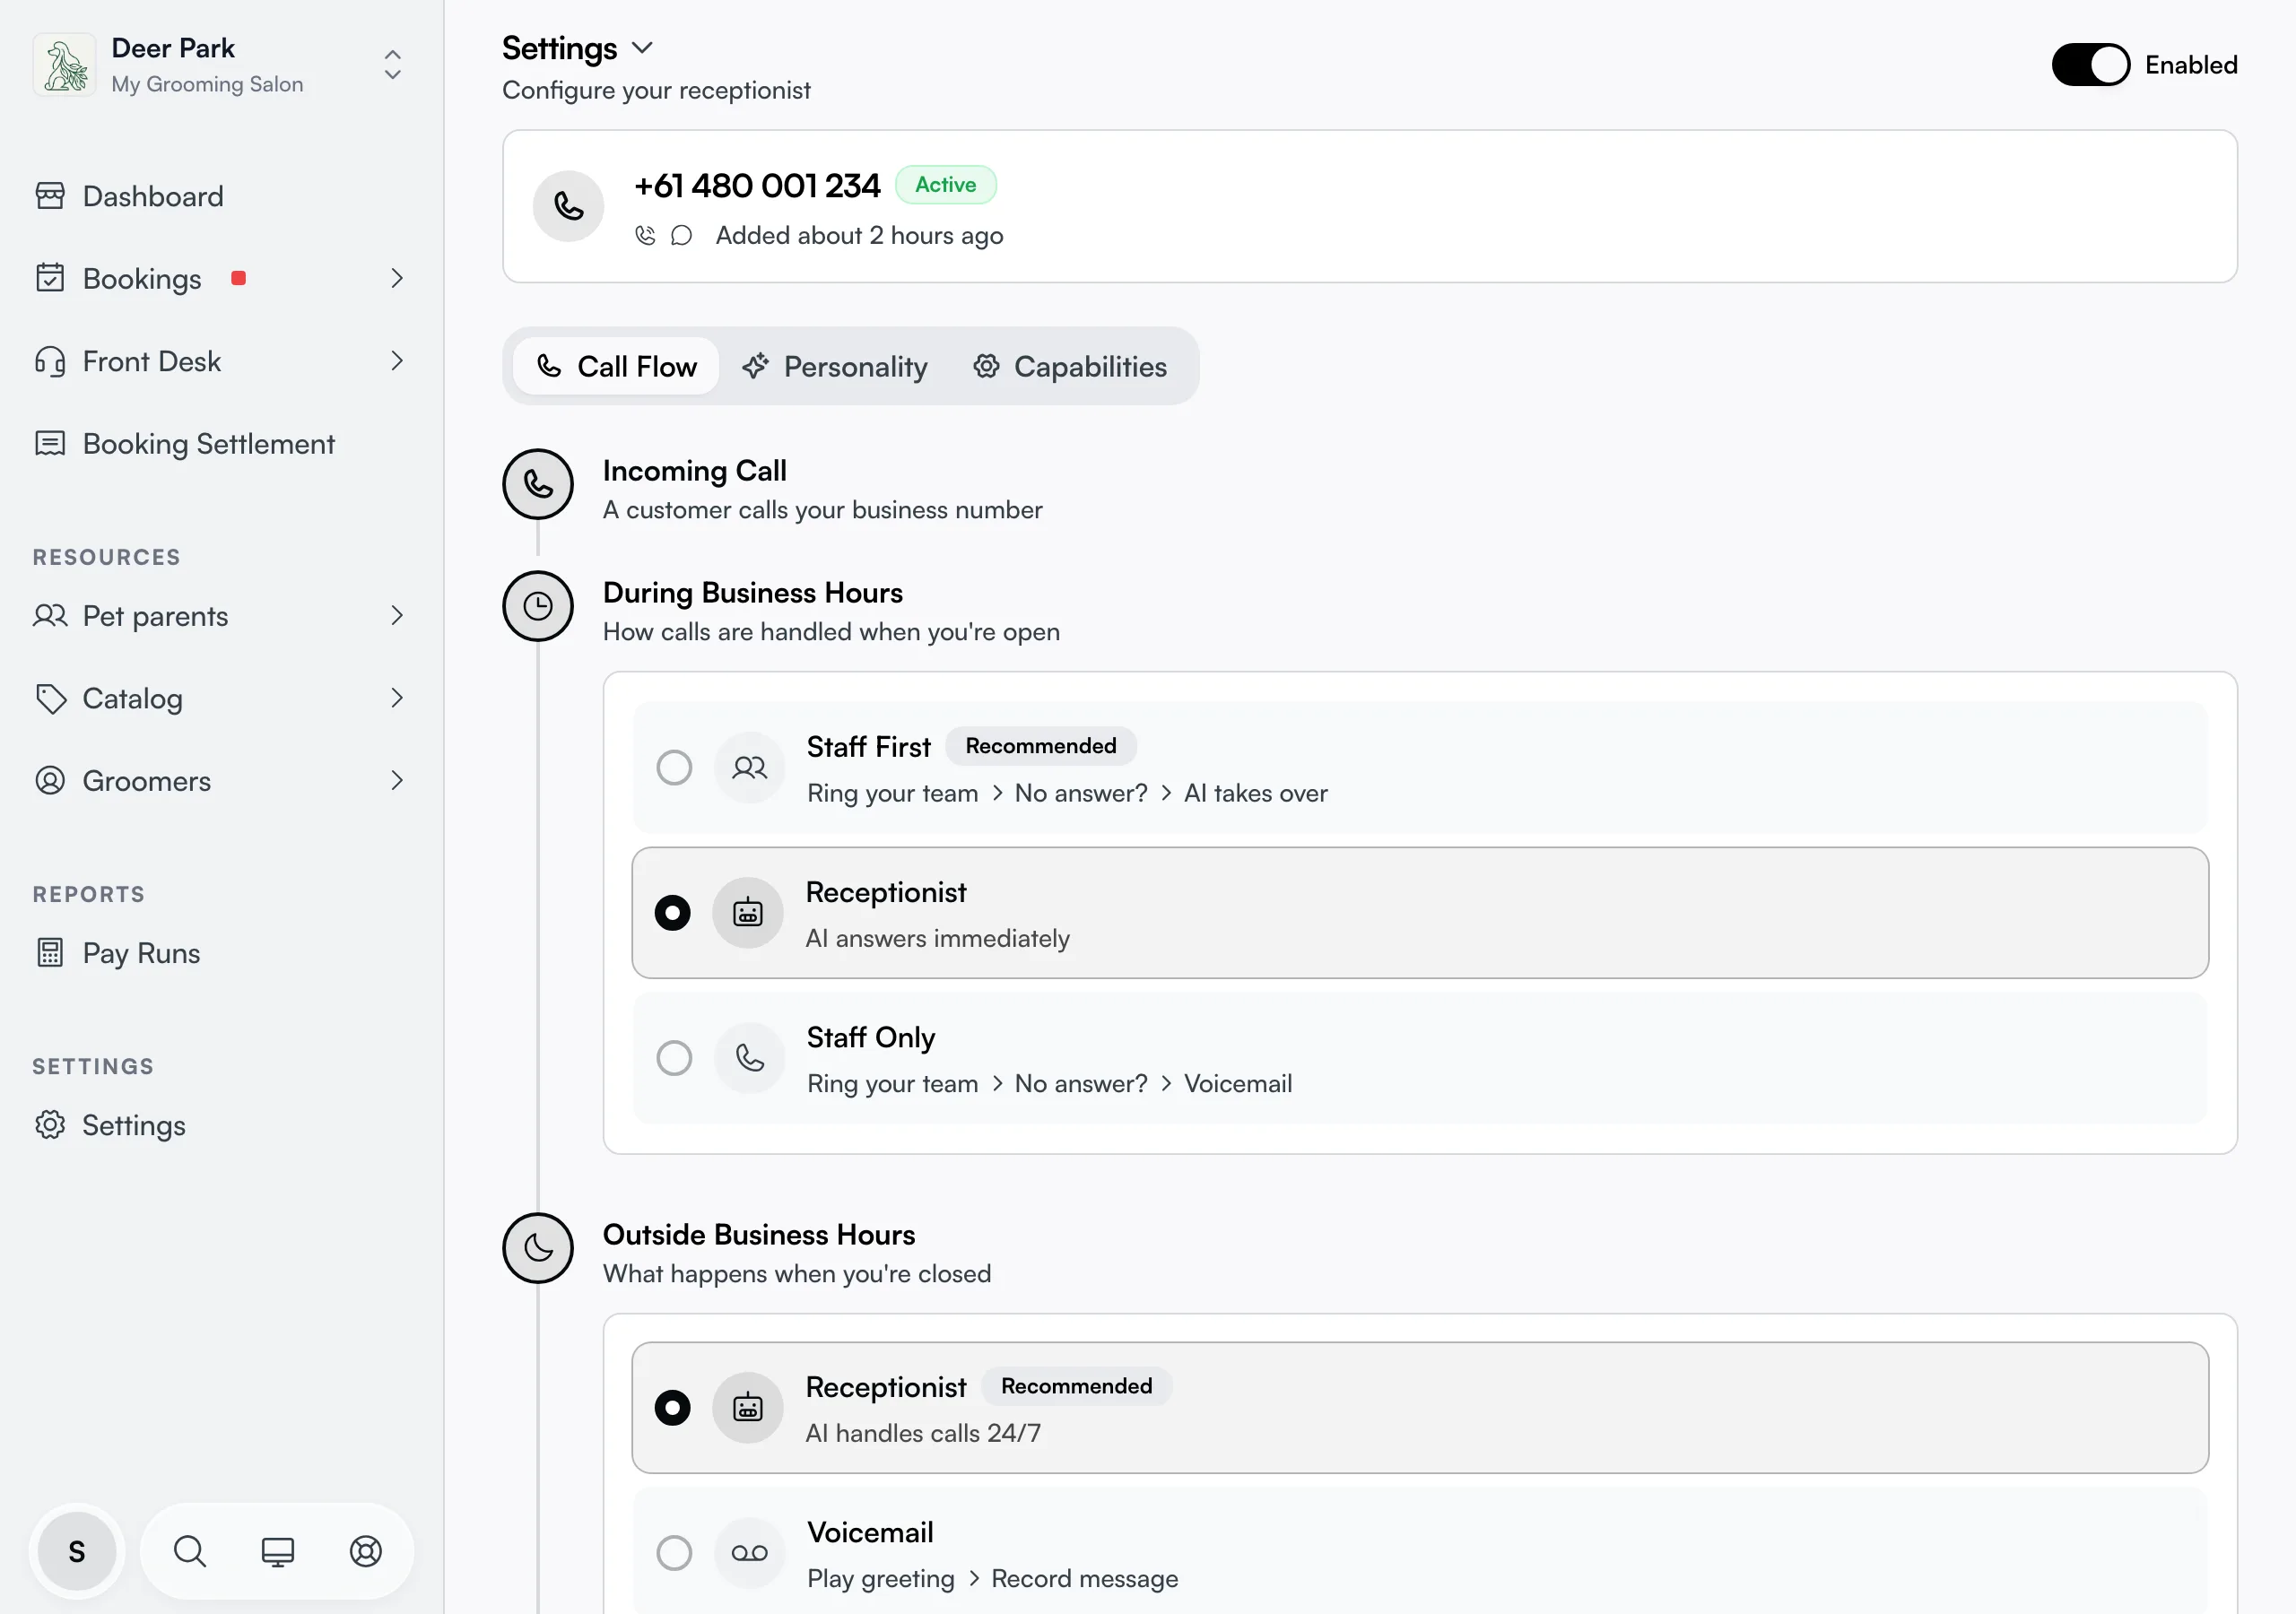
Task: Open the Groomers list
Action: click(147, 781)
